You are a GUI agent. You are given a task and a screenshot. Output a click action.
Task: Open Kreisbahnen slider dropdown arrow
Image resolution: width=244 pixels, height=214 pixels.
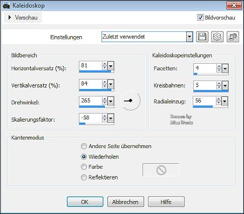coord(225,85)
